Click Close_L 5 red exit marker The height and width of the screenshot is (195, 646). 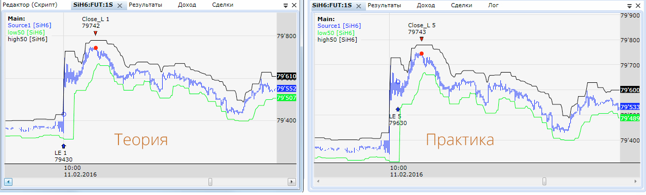pyautogui.click(x=422, y=39)
